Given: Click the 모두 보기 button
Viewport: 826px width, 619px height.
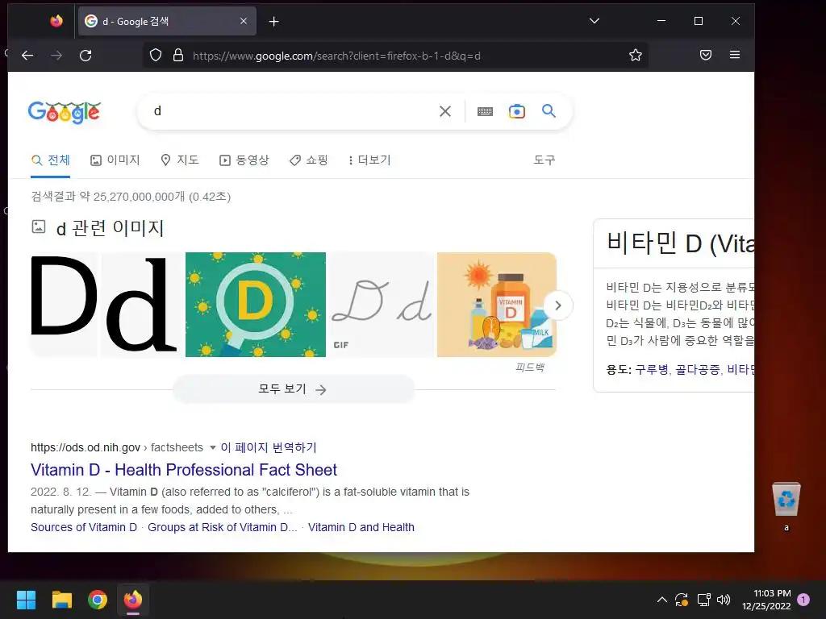Looking at the screenshot, I should pyautogui.click(x=294, y=389).
